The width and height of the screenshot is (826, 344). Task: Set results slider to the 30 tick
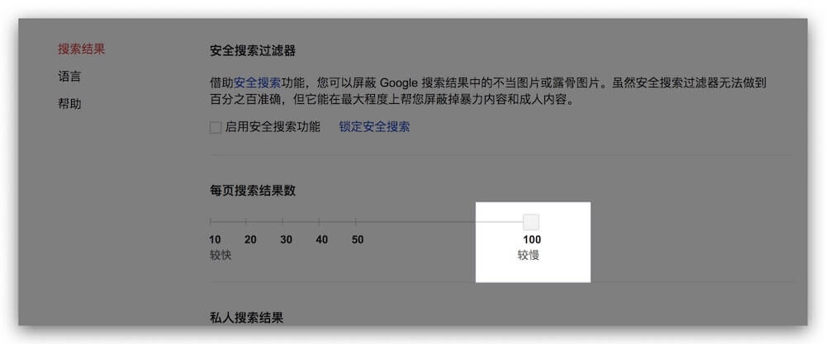click(283, 221)
